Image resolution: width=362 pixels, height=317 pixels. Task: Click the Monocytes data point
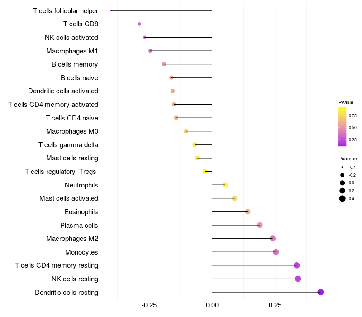tap(276, 252)
